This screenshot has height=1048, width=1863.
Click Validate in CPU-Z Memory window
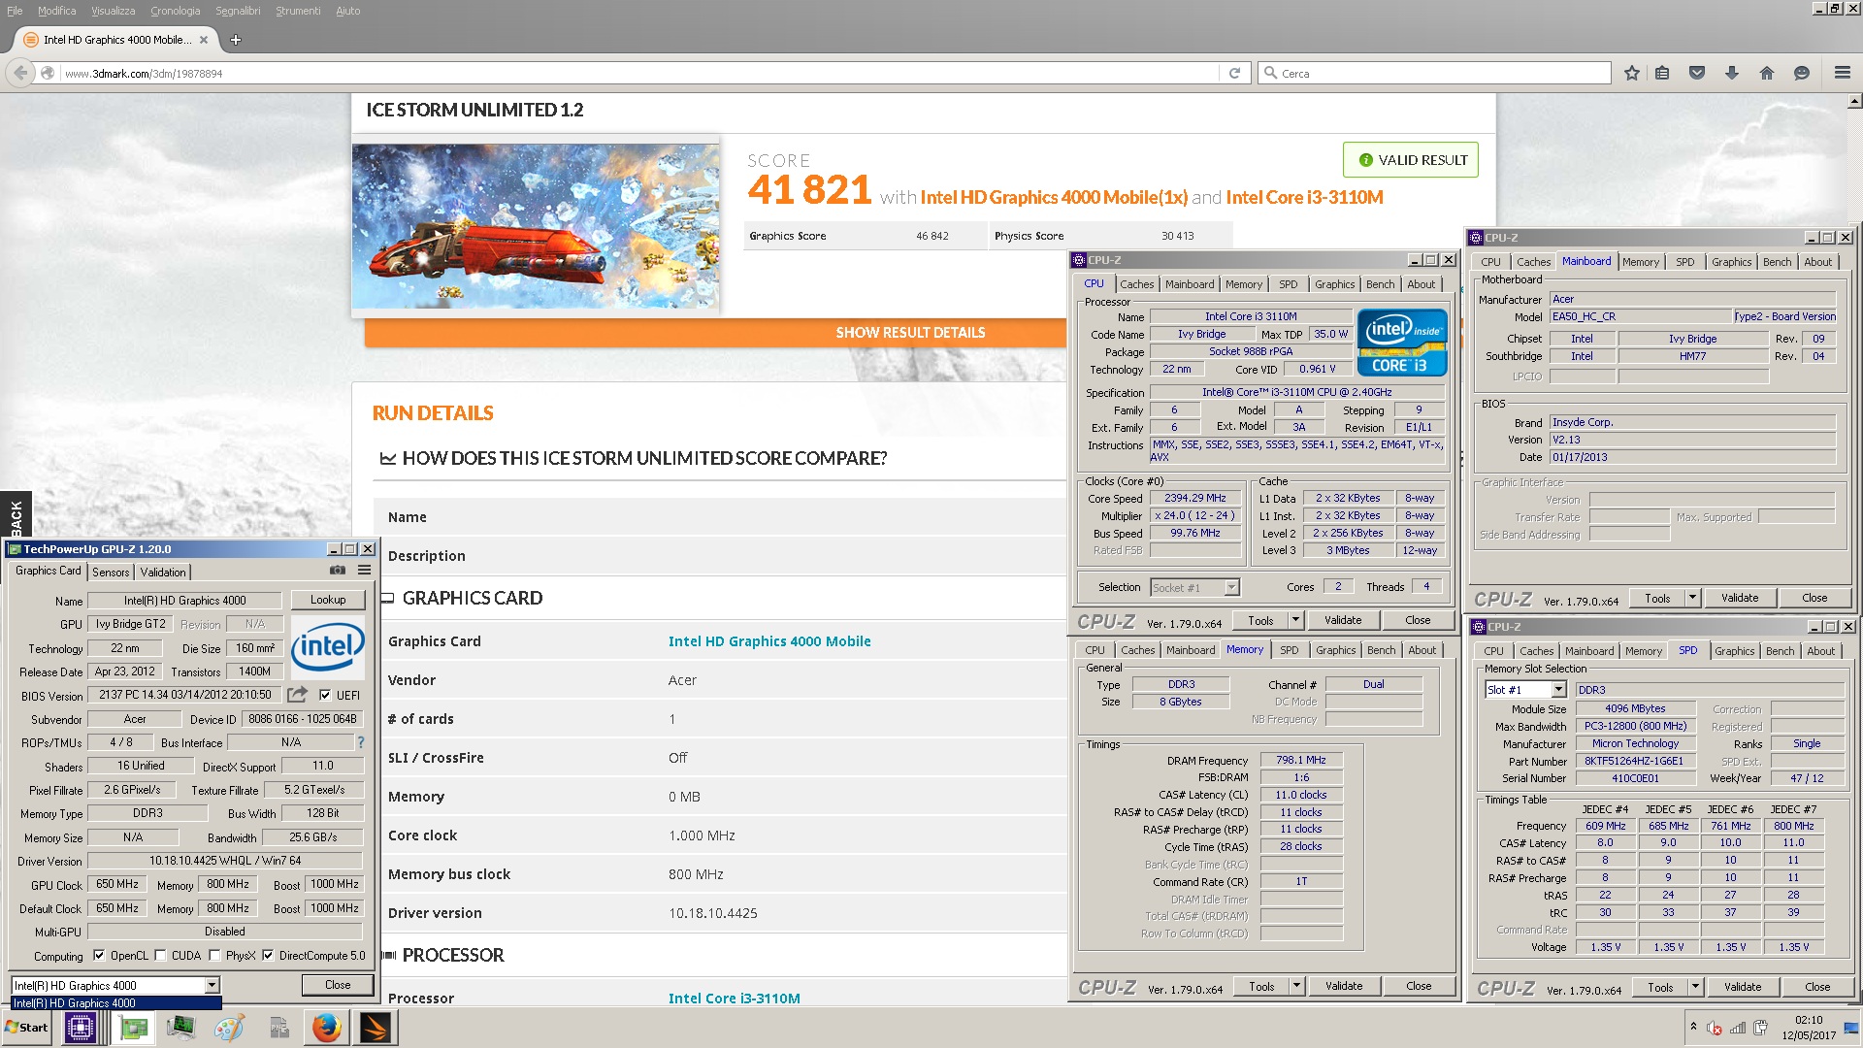tap(1344, 986)
